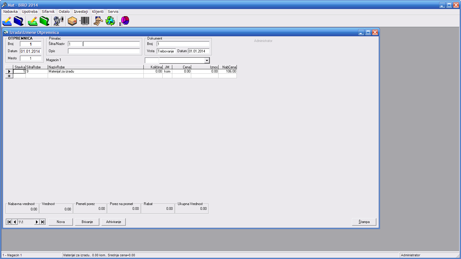Click the robot toolbar icon

(59, 21)
